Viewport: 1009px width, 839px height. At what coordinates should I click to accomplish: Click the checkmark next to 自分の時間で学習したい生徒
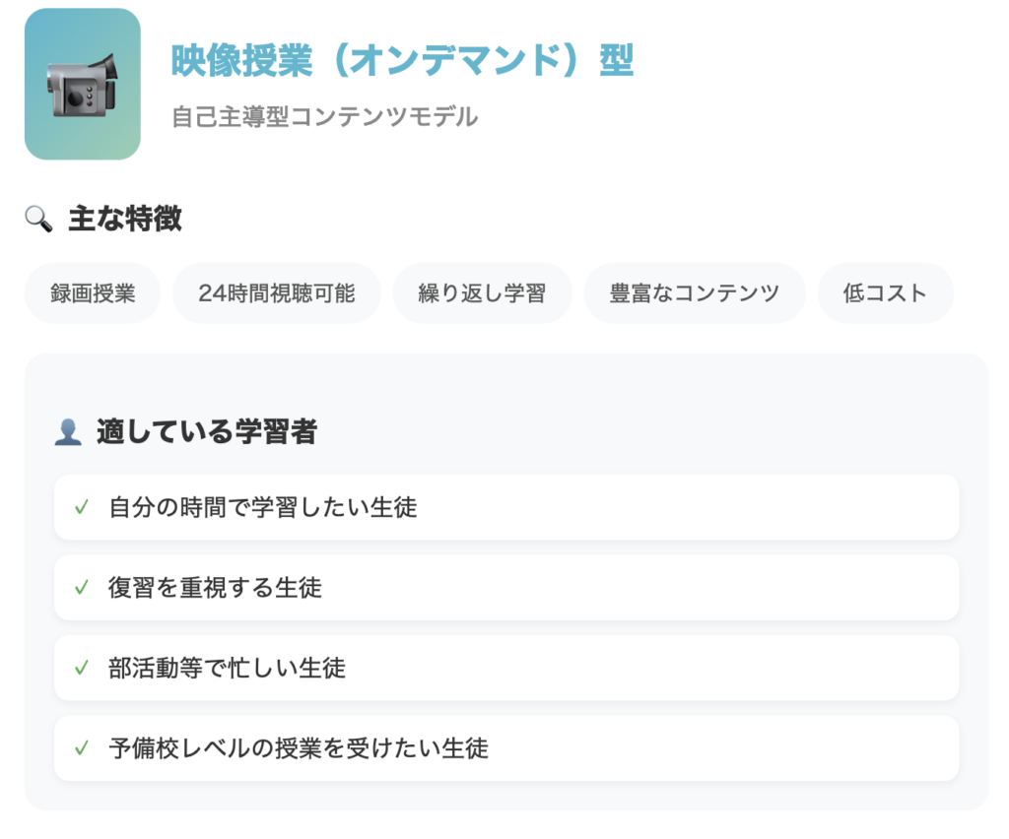(x=81, y=507)
